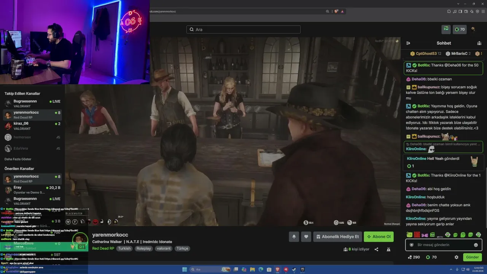
Task: Open the emoji picker in message box
Action: point(476,245)
